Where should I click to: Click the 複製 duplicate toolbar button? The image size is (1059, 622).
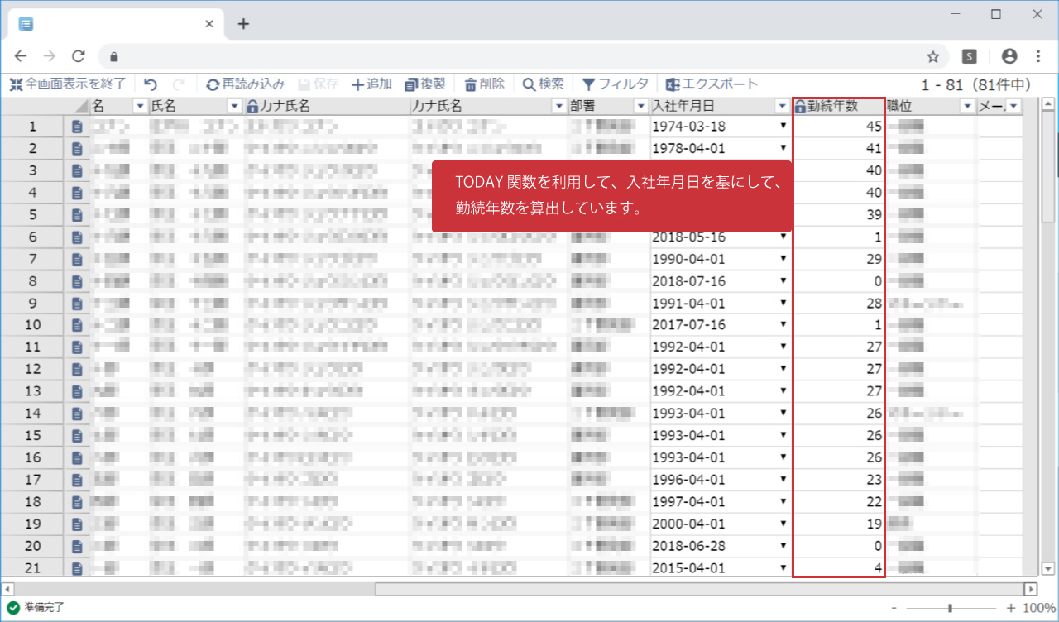tap(425, 84)
